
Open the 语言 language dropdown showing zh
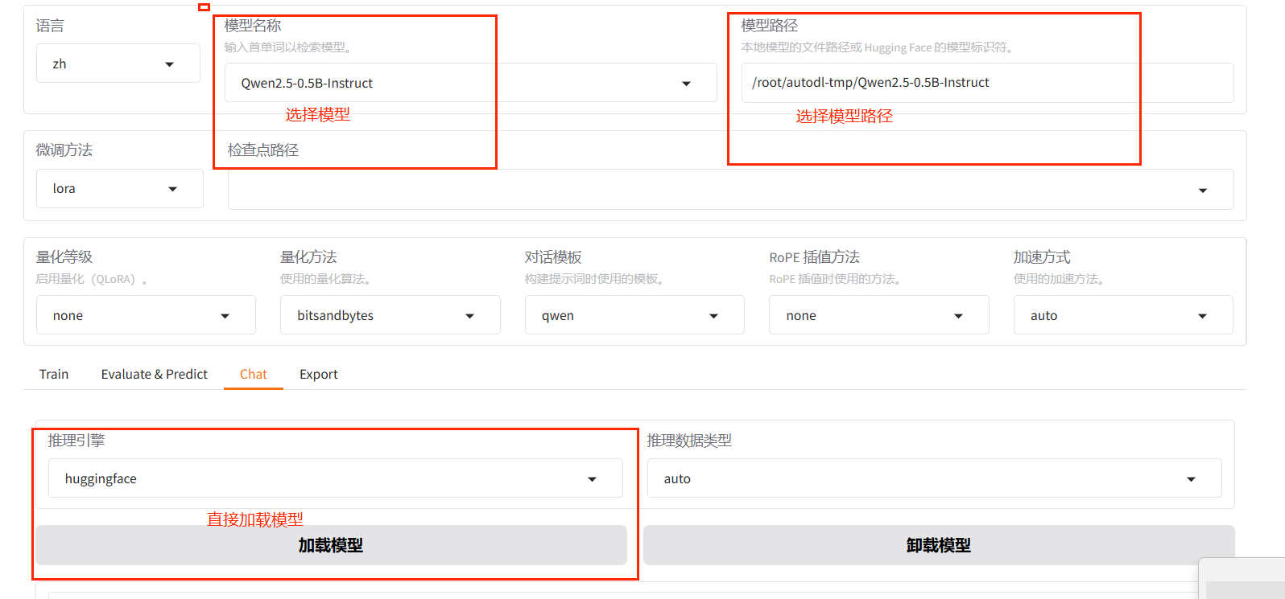pyautogui.click(x=118, y=64)
